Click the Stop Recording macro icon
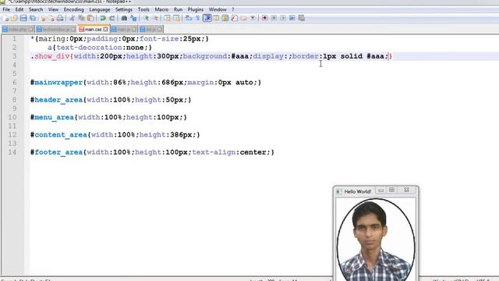 [274, 18]
